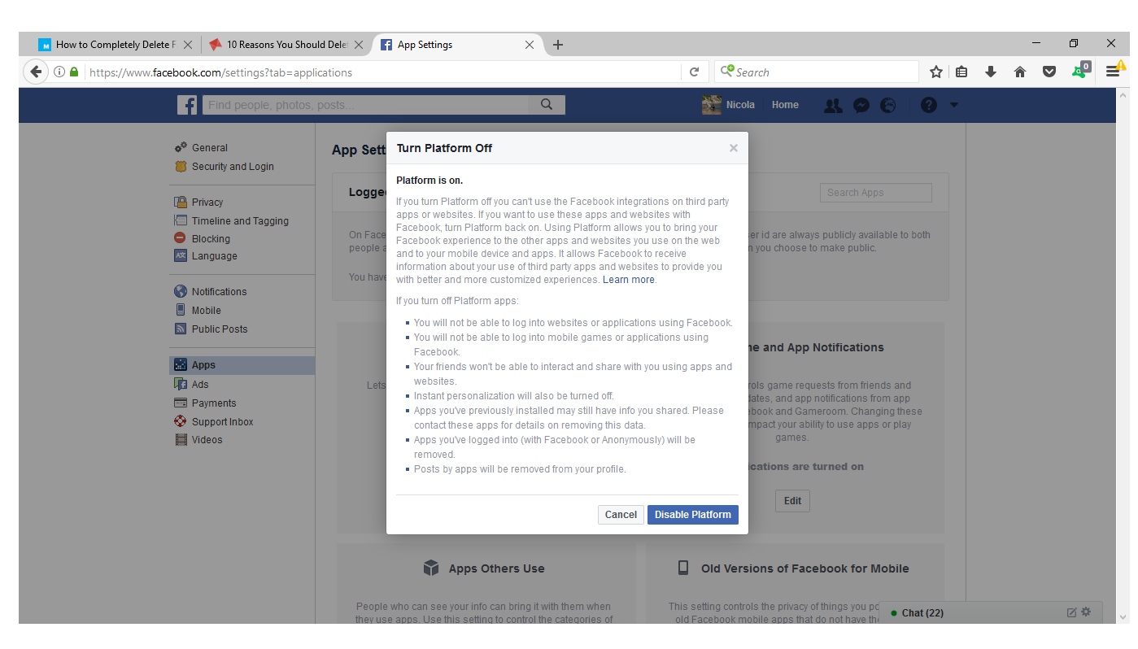Open a new browser tab with plus
1138x649 pixels.
pyautogui.click(x=558, y=45)
